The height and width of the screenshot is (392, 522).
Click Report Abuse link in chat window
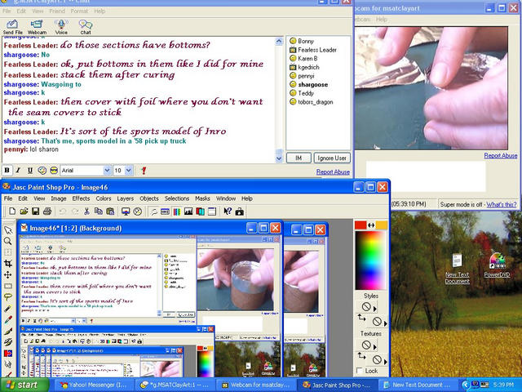[333, 171]
